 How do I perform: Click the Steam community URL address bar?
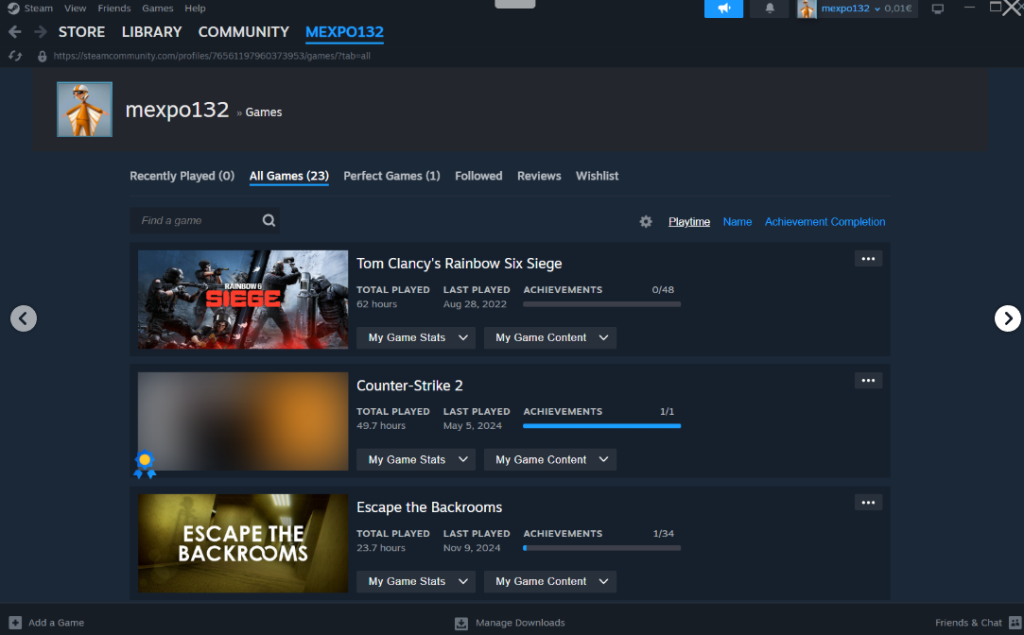click(x=212, y=56)
